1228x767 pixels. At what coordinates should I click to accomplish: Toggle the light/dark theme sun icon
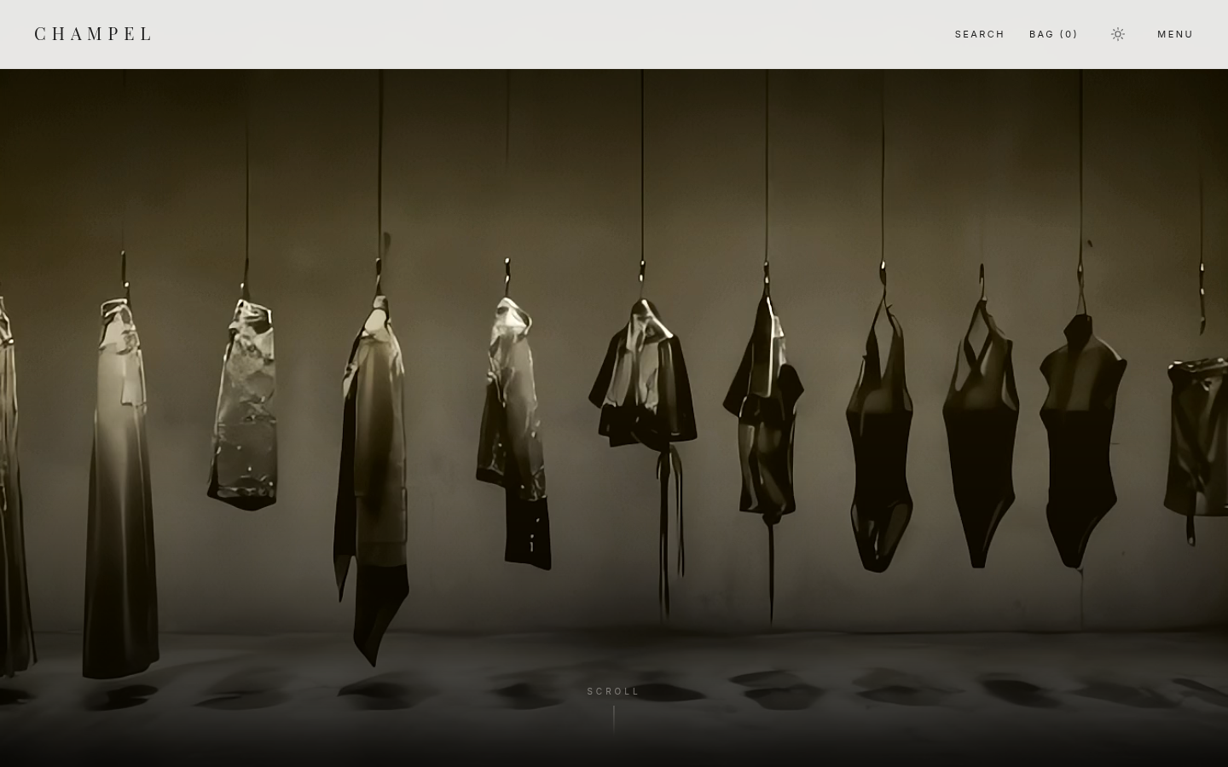[x=1118, y=34]
